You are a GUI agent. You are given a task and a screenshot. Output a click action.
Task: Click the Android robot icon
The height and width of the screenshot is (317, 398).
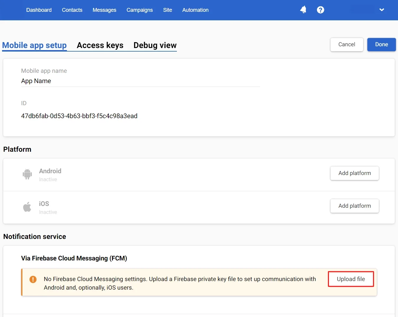click(x=27, y=174)
